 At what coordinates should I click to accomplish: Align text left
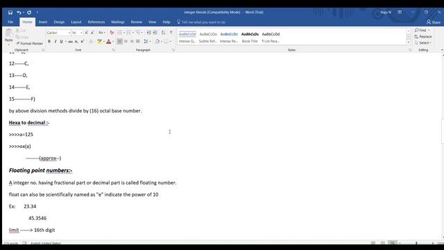[120, 42]
